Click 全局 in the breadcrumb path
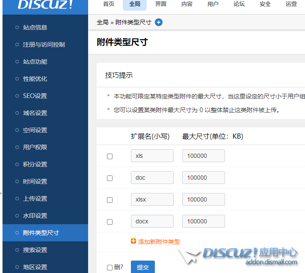This screenshot has width=305, height=273. (x=103, y=22)
